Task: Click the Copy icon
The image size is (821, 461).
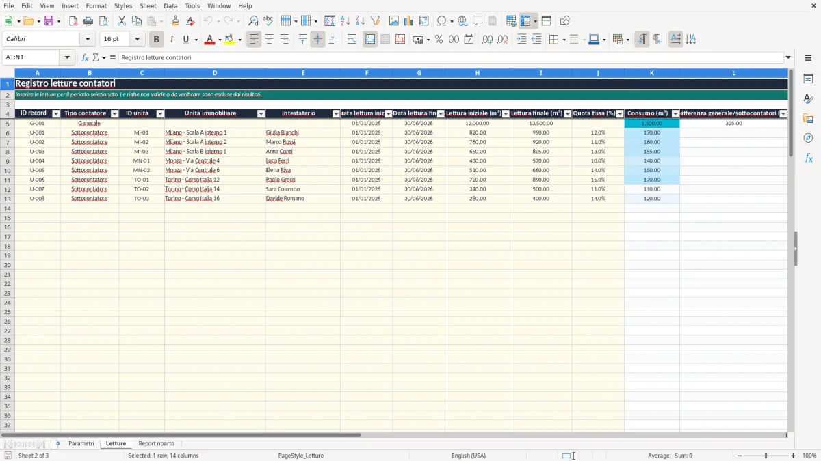Action: (136, 21)
